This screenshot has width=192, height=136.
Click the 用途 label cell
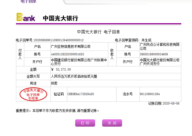(x=33, y=83)
